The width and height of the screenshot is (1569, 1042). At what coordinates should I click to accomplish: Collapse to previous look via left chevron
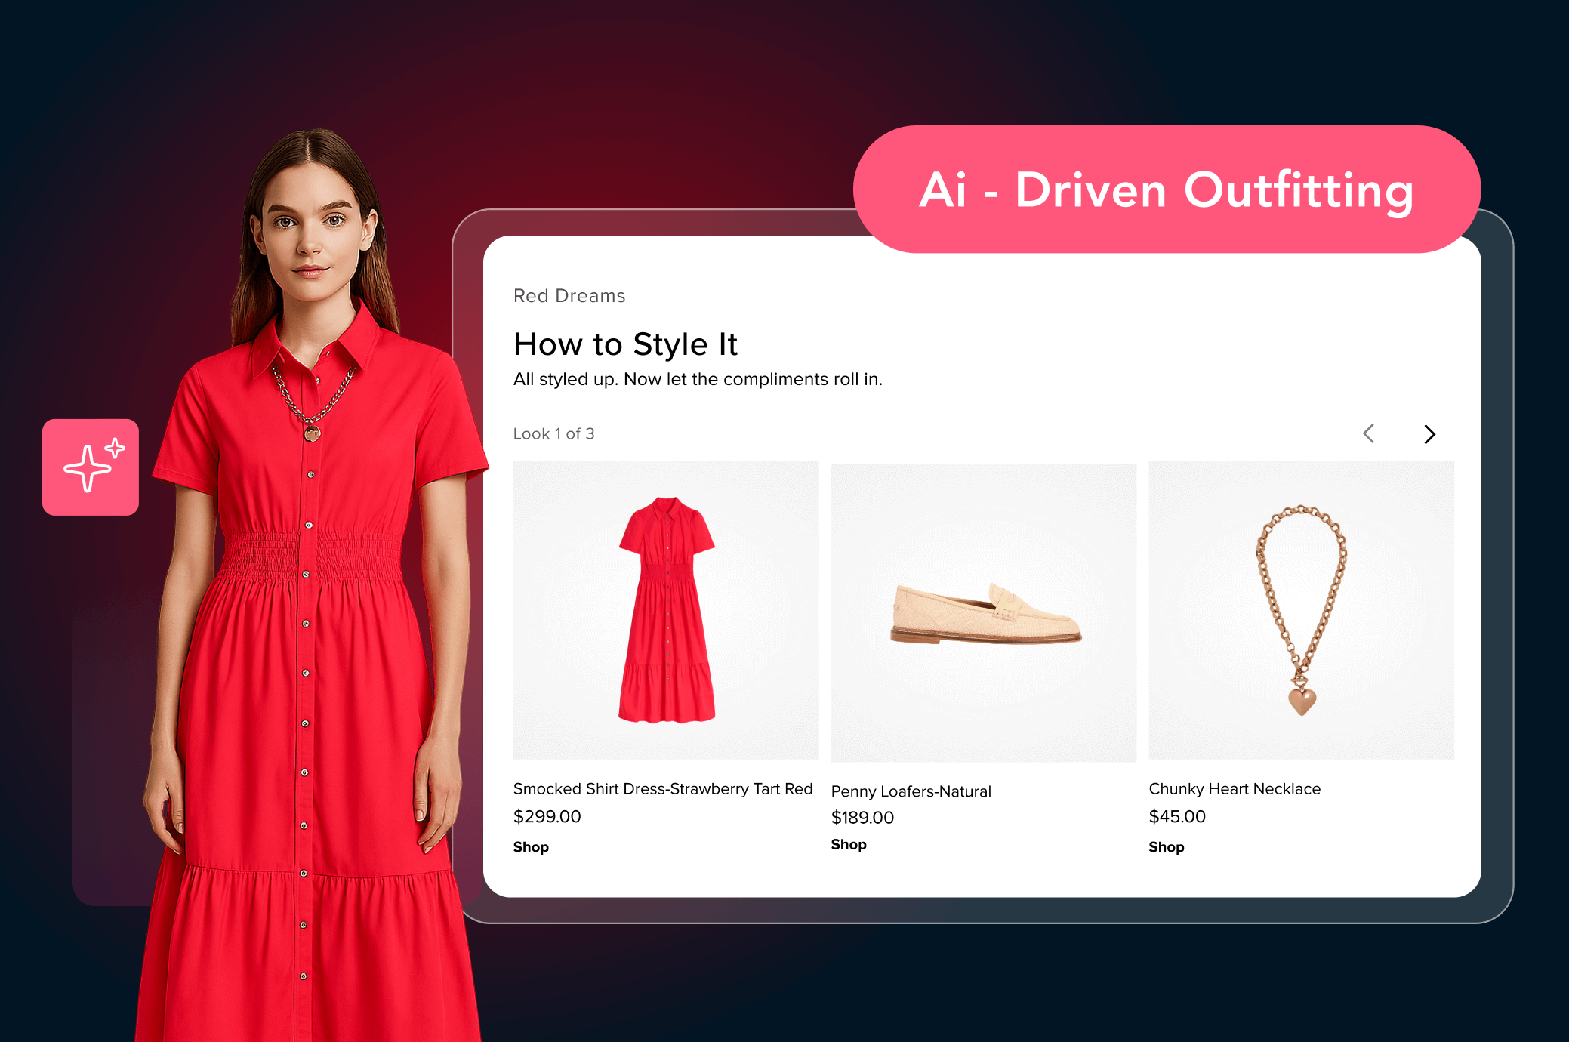[1368, 434]
